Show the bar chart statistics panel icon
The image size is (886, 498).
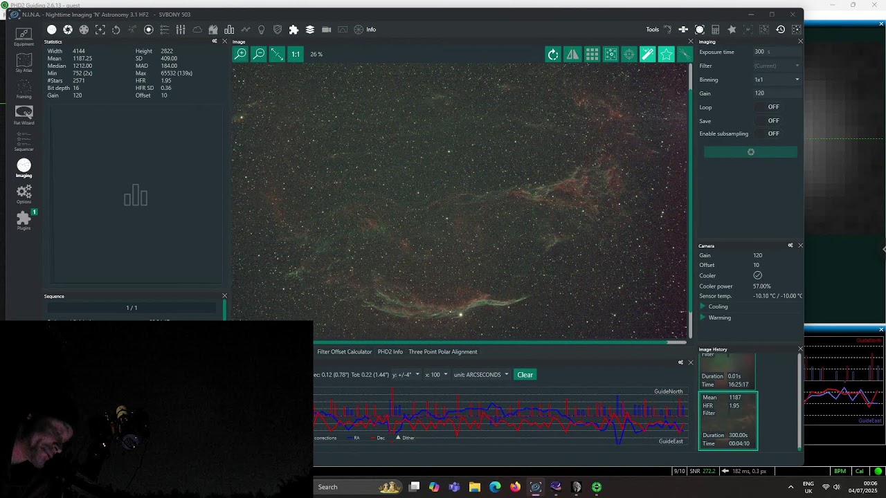tap(229, 30)
